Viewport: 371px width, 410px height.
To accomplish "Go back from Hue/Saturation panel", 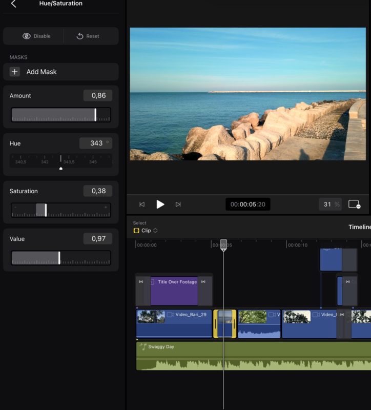I will click(x=13, y=4).
